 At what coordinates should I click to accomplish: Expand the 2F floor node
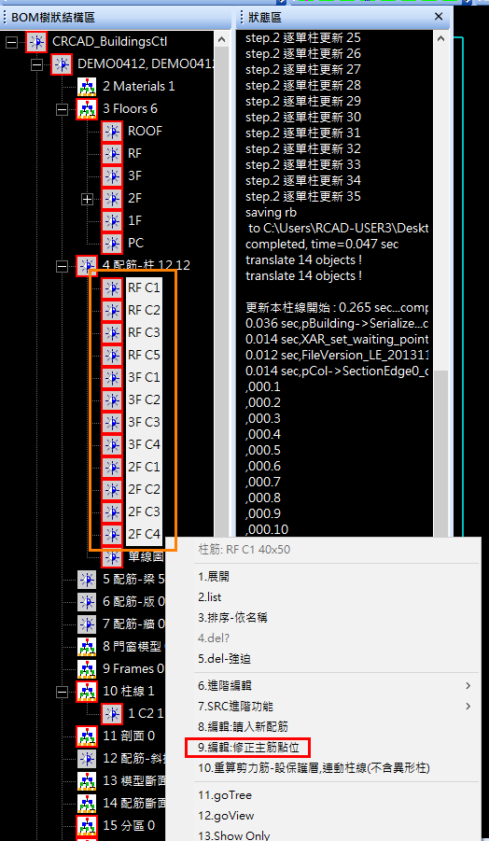[87, 199]
